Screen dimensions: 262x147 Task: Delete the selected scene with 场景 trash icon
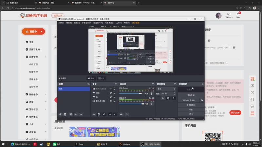(x=65, y=114)
